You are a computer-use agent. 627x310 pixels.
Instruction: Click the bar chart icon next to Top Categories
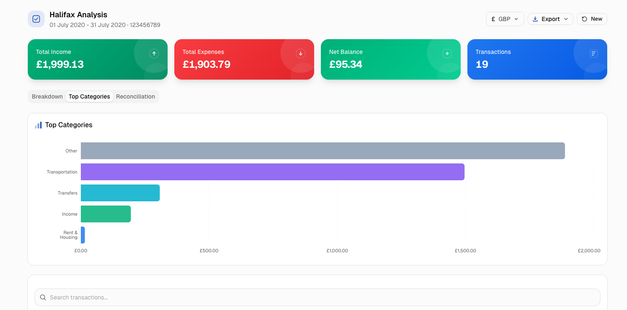[x=38, y=125]
